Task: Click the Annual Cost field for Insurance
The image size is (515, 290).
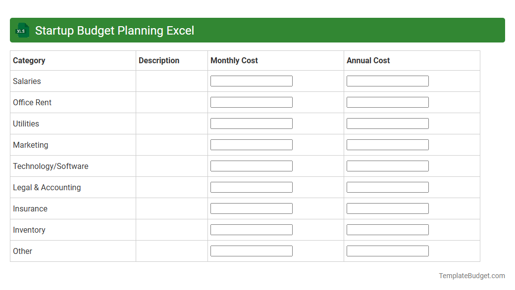Action: coord(388,208)
